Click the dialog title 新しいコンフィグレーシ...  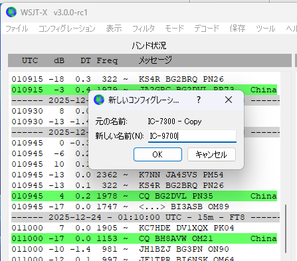pos(144,100)
